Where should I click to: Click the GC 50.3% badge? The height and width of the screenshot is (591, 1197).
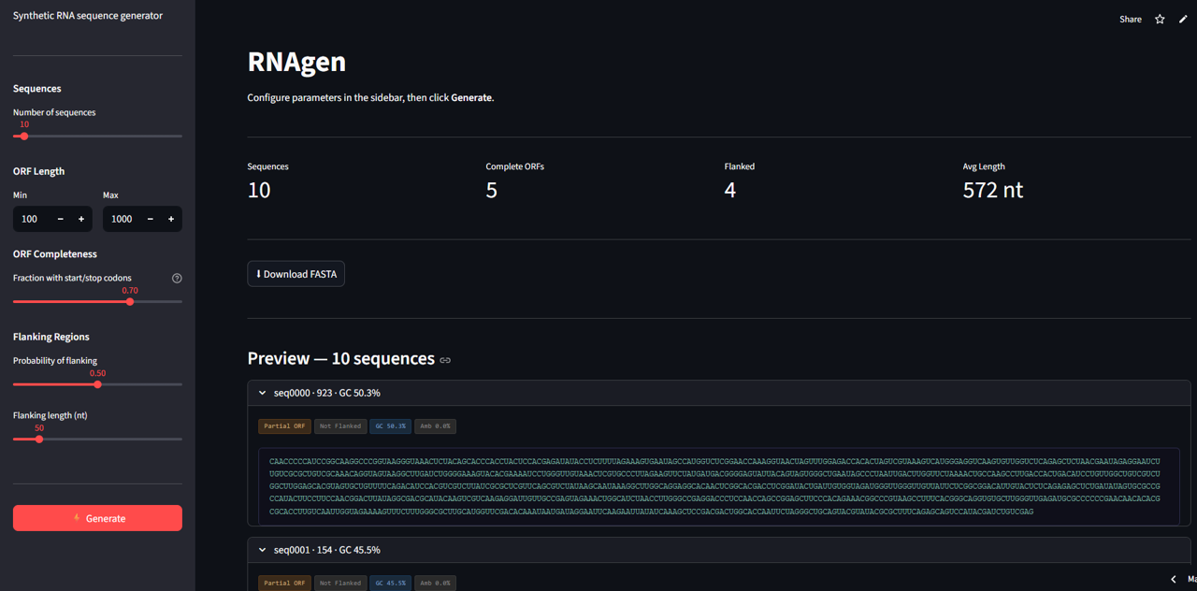pyautogui.click(x=390, y=426)
